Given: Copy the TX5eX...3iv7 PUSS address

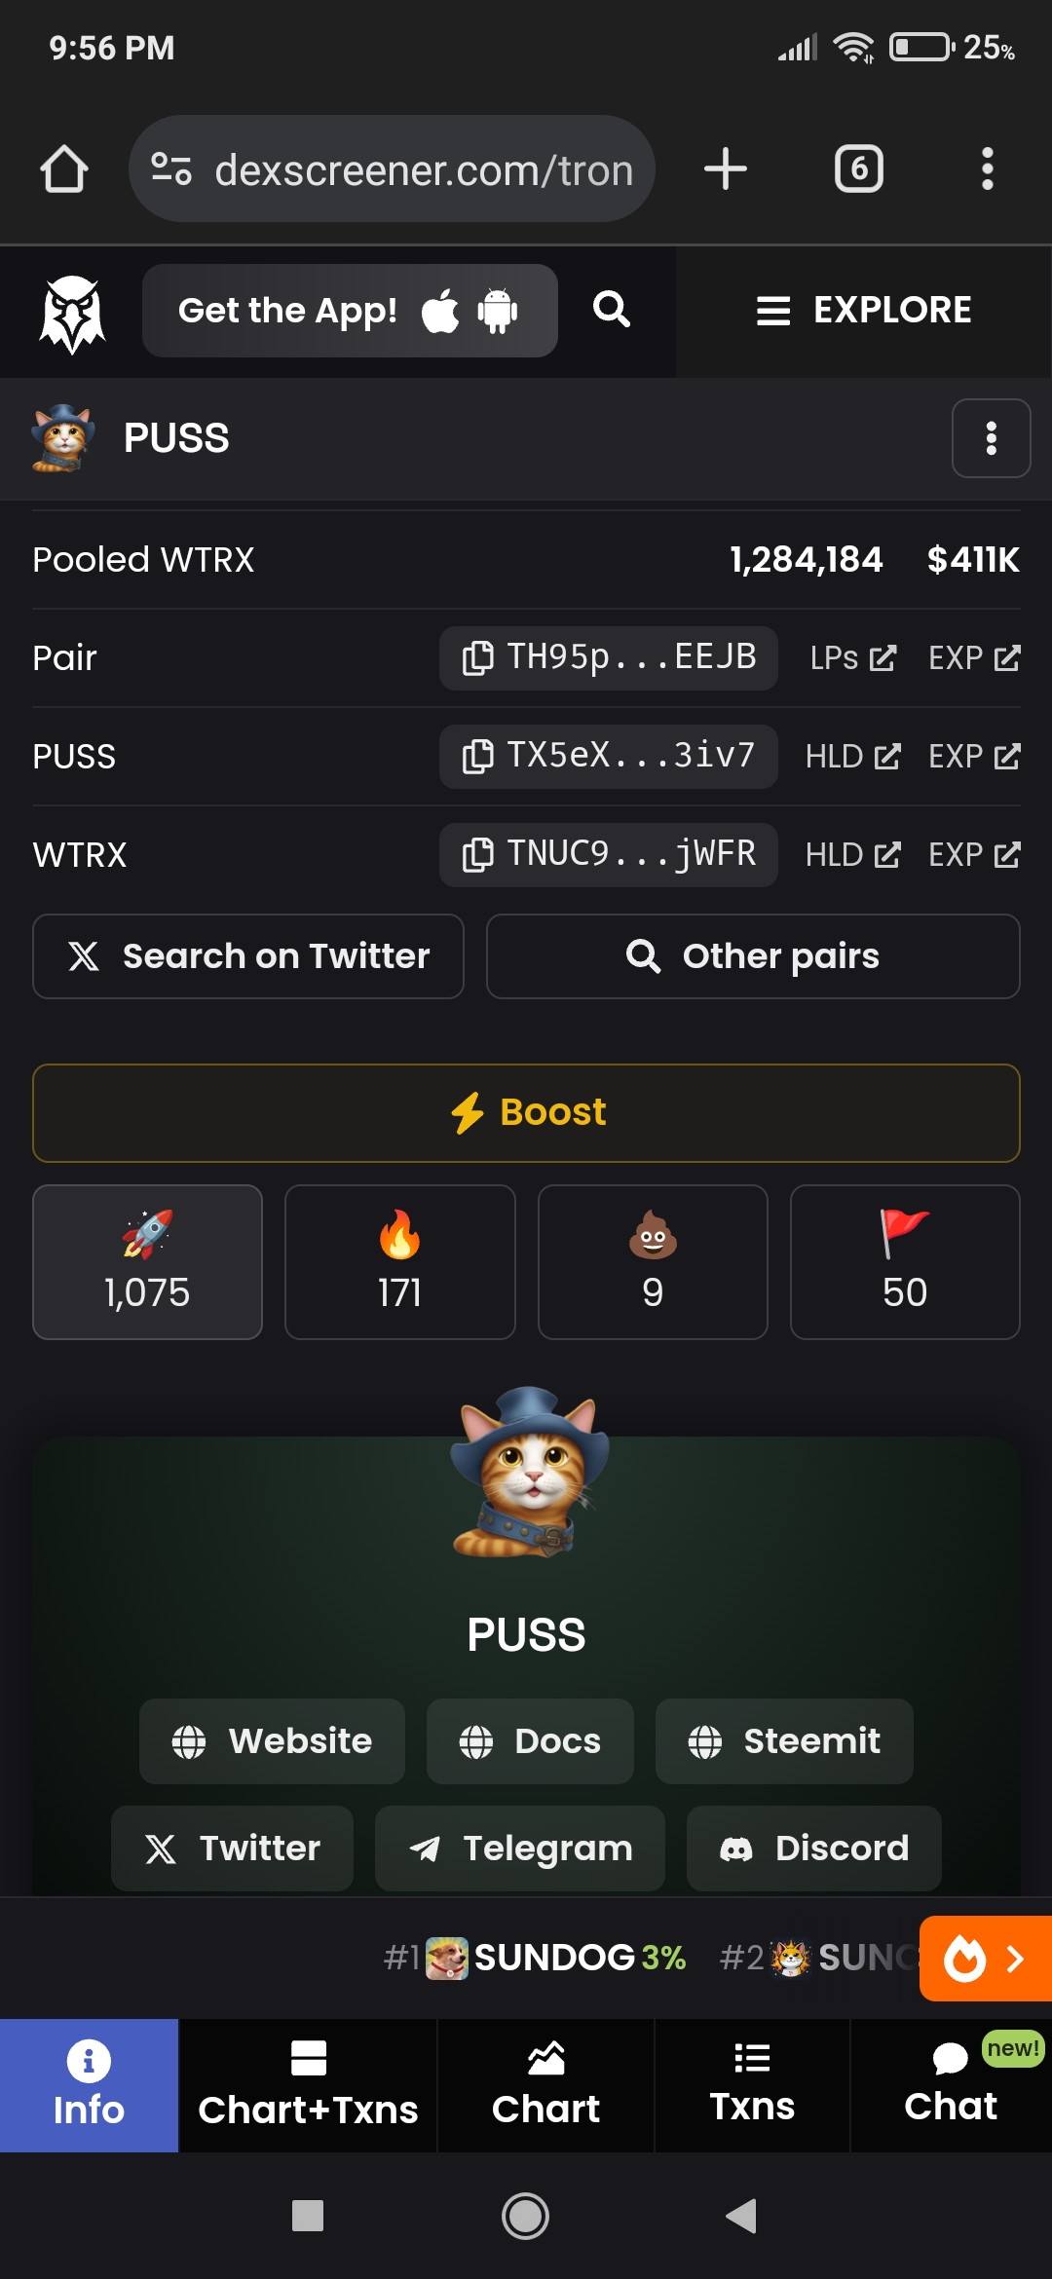Looking at the screenshot, I should [x=608, y=756].
